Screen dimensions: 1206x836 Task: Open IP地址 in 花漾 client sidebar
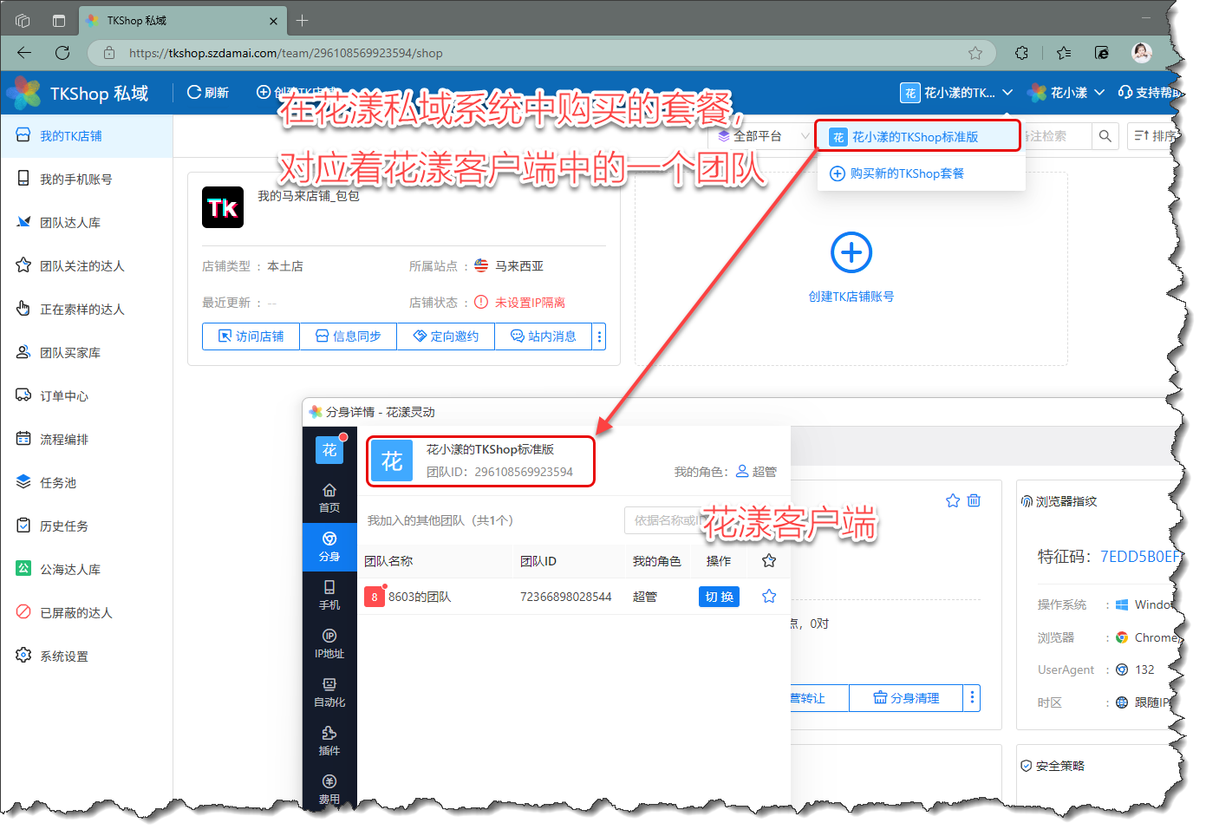(329, 643)
